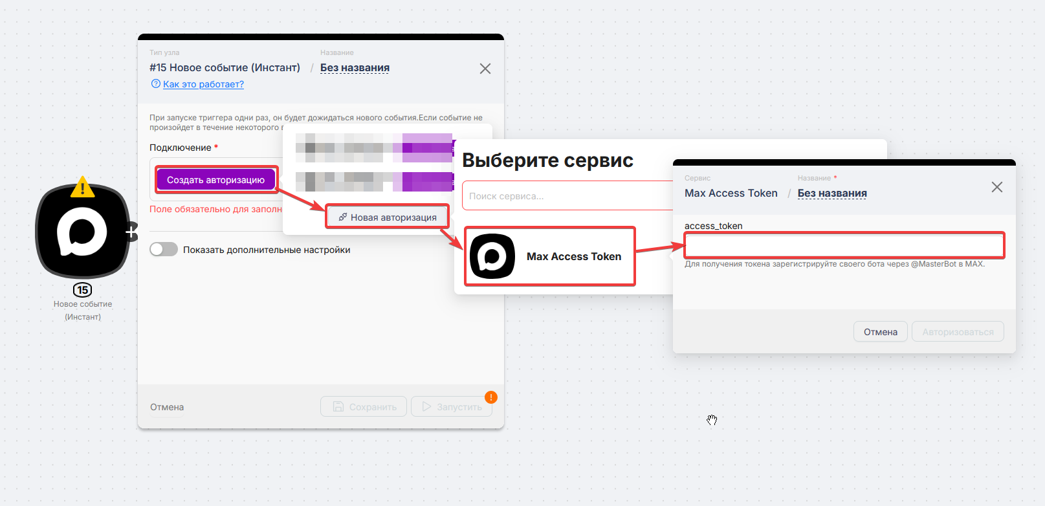Image resolution: width=1045 pixels, height=506 pixels.
Task: Select the first blurred authorization entry
Action: (x=374, y=148)
